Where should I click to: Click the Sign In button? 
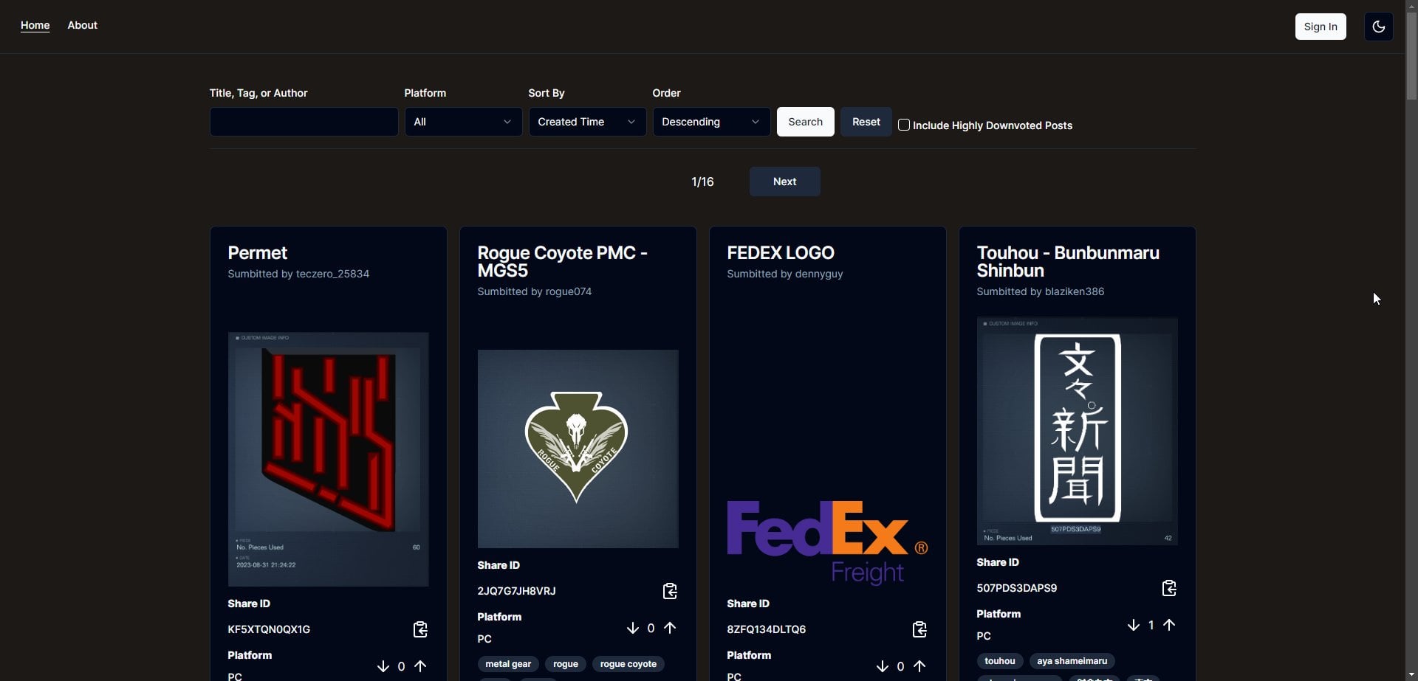(x=1321, y=27)
